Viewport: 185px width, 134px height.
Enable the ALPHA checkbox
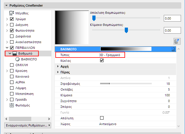[12, 82]
